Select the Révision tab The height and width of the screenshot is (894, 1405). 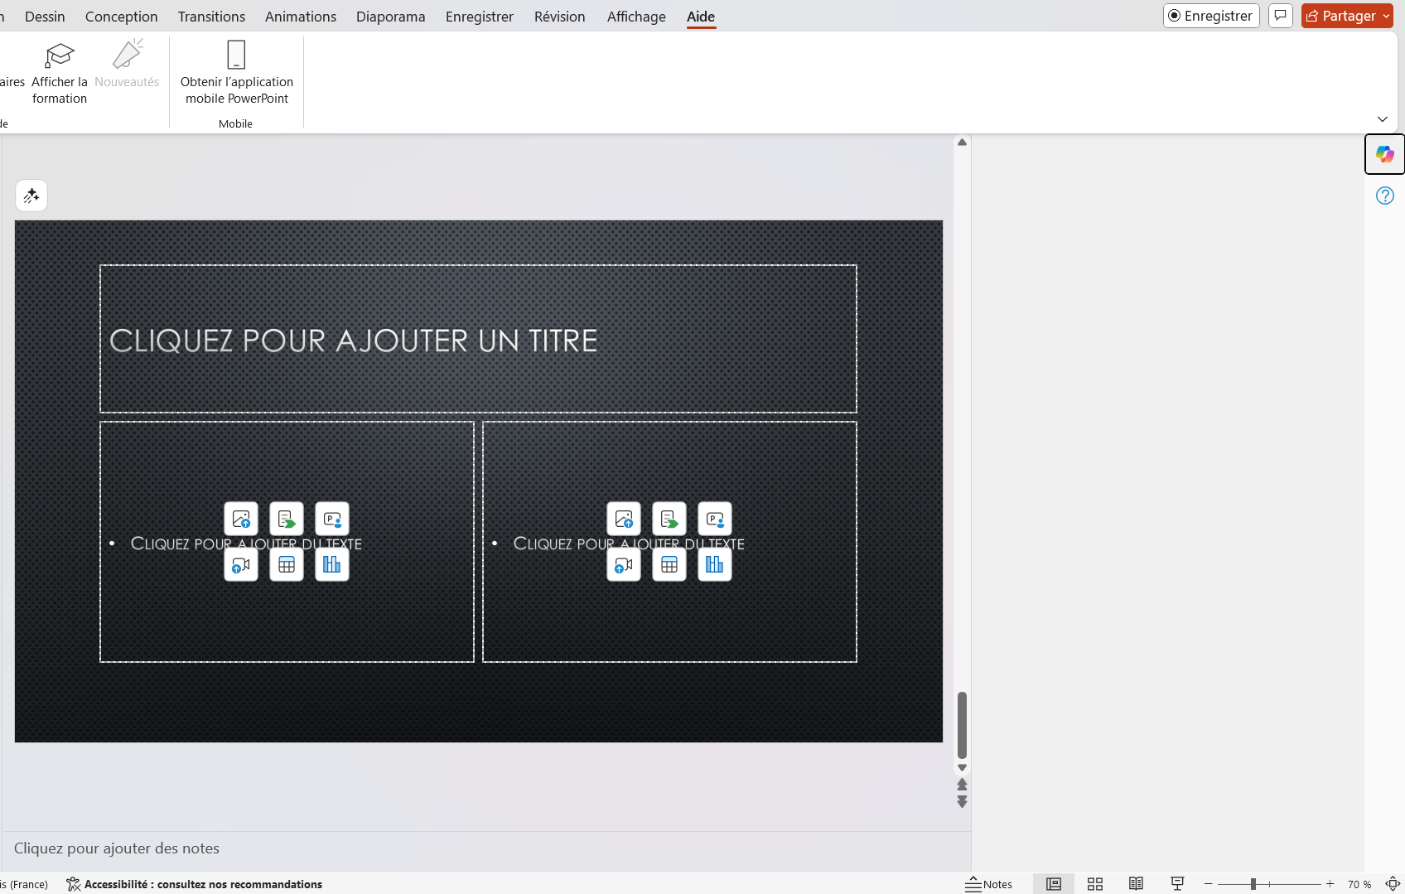click(560, 17)
